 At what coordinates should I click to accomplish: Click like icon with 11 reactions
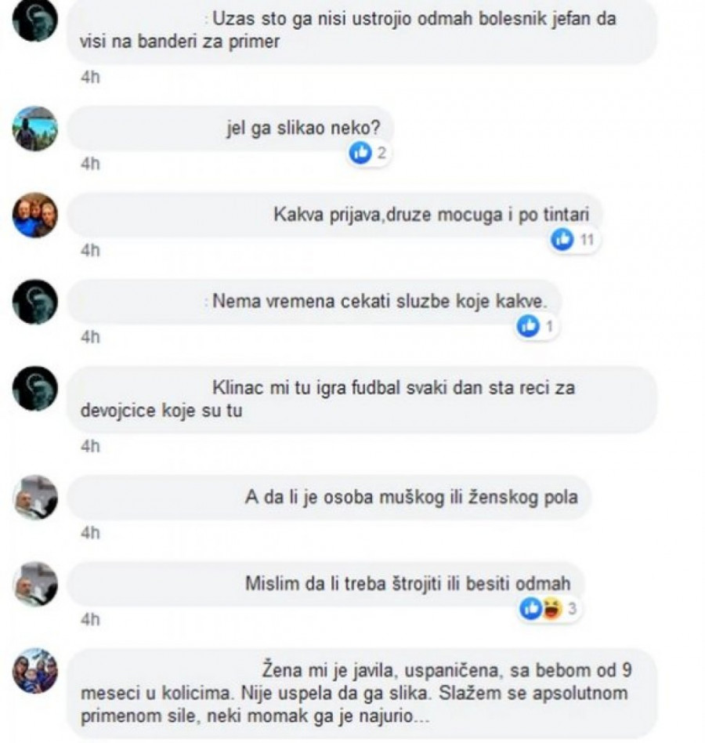(x=562, y=240)
